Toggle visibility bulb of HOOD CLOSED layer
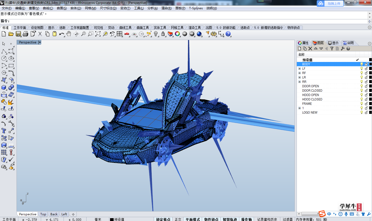The width and height of the screenshot is (372, 221). click(362, 99)
